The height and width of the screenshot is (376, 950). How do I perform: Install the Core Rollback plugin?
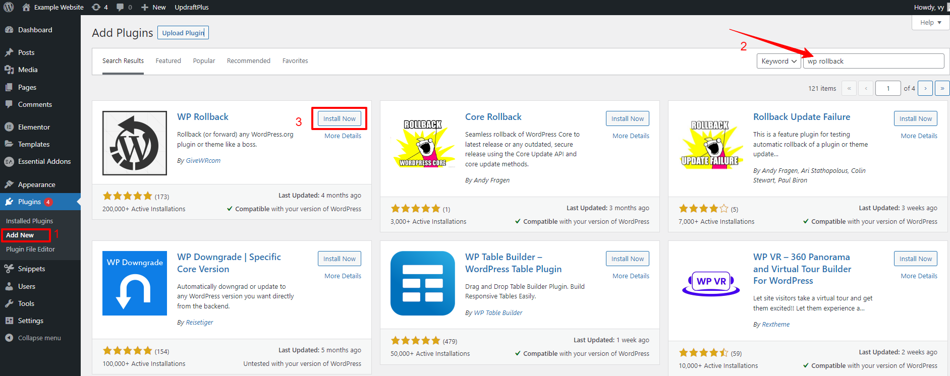point(628,118)
